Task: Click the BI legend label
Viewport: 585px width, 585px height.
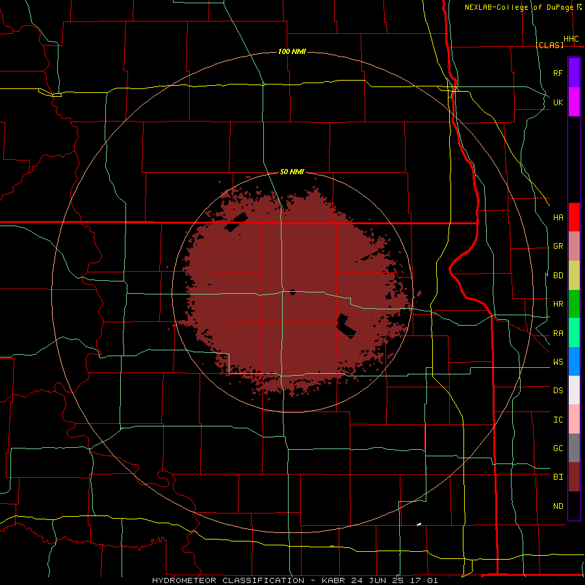Action: pos(558,477)
